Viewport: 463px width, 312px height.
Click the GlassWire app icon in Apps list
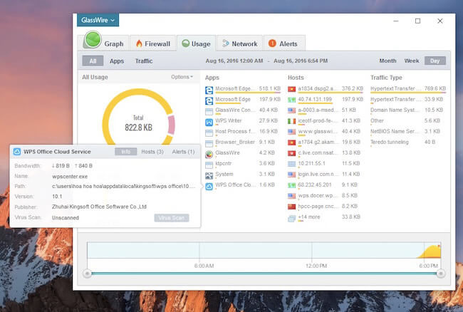click(x=209, y=153)
